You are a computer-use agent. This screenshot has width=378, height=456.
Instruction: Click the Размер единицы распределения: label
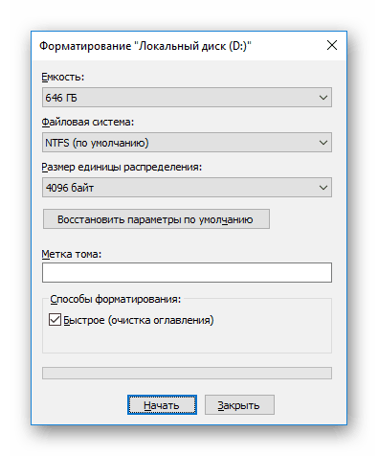coord(122,167)
